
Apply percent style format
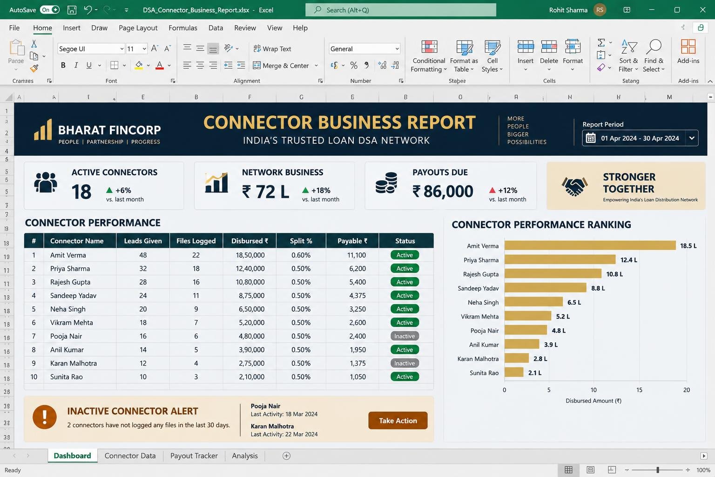pos(354,65)
